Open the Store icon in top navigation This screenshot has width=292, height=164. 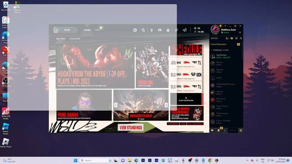pos(184,30)
